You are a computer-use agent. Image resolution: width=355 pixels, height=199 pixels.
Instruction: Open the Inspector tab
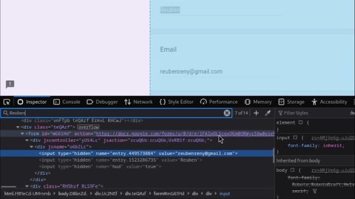(32, 102)
